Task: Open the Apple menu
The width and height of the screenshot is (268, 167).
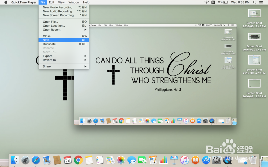Action: pyautogui.click(x=6, y=2)
